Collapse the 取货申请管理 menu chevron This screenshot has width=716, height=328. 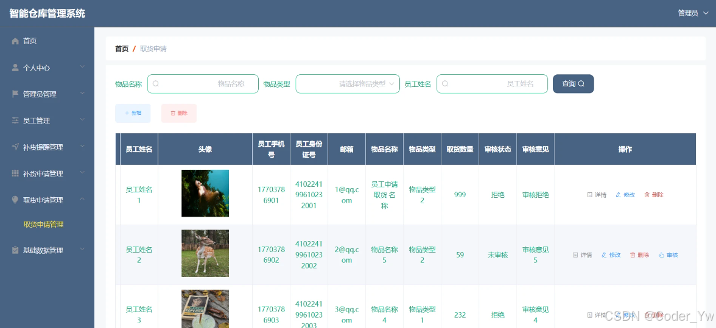point(82,200)
